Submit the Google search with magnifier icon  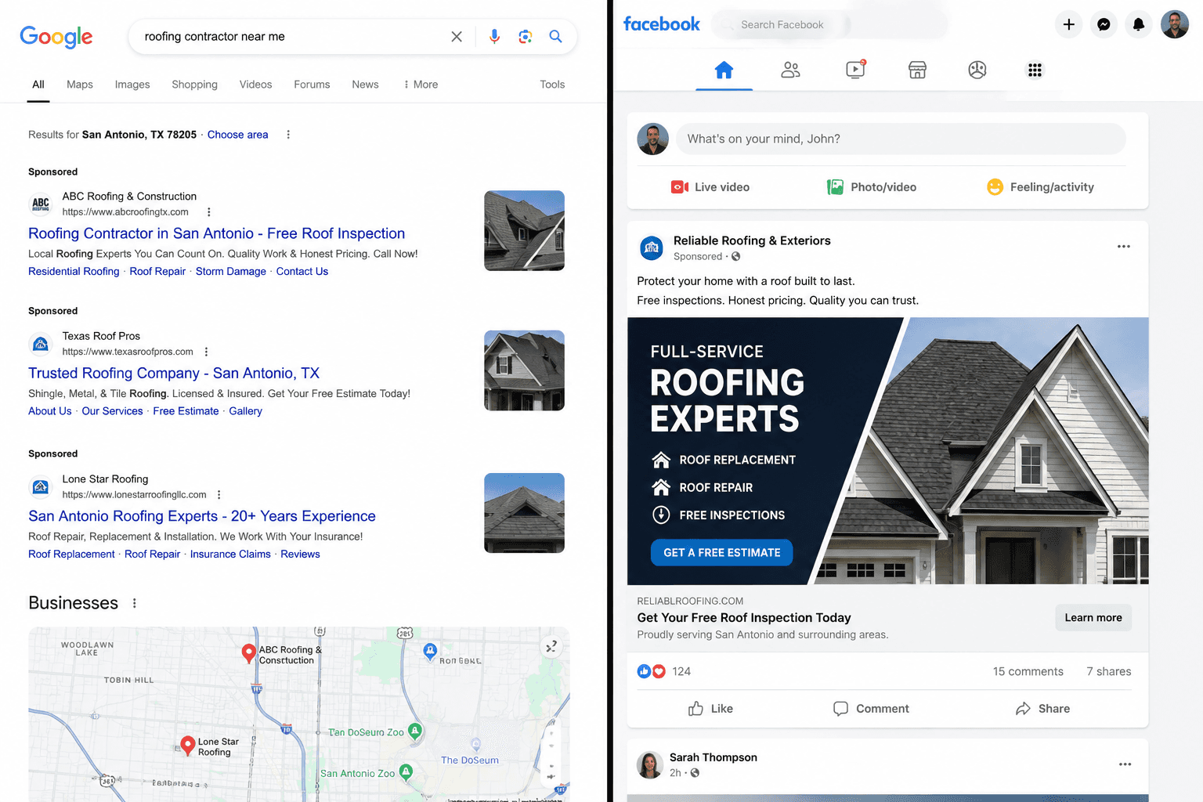coord(555,37)
